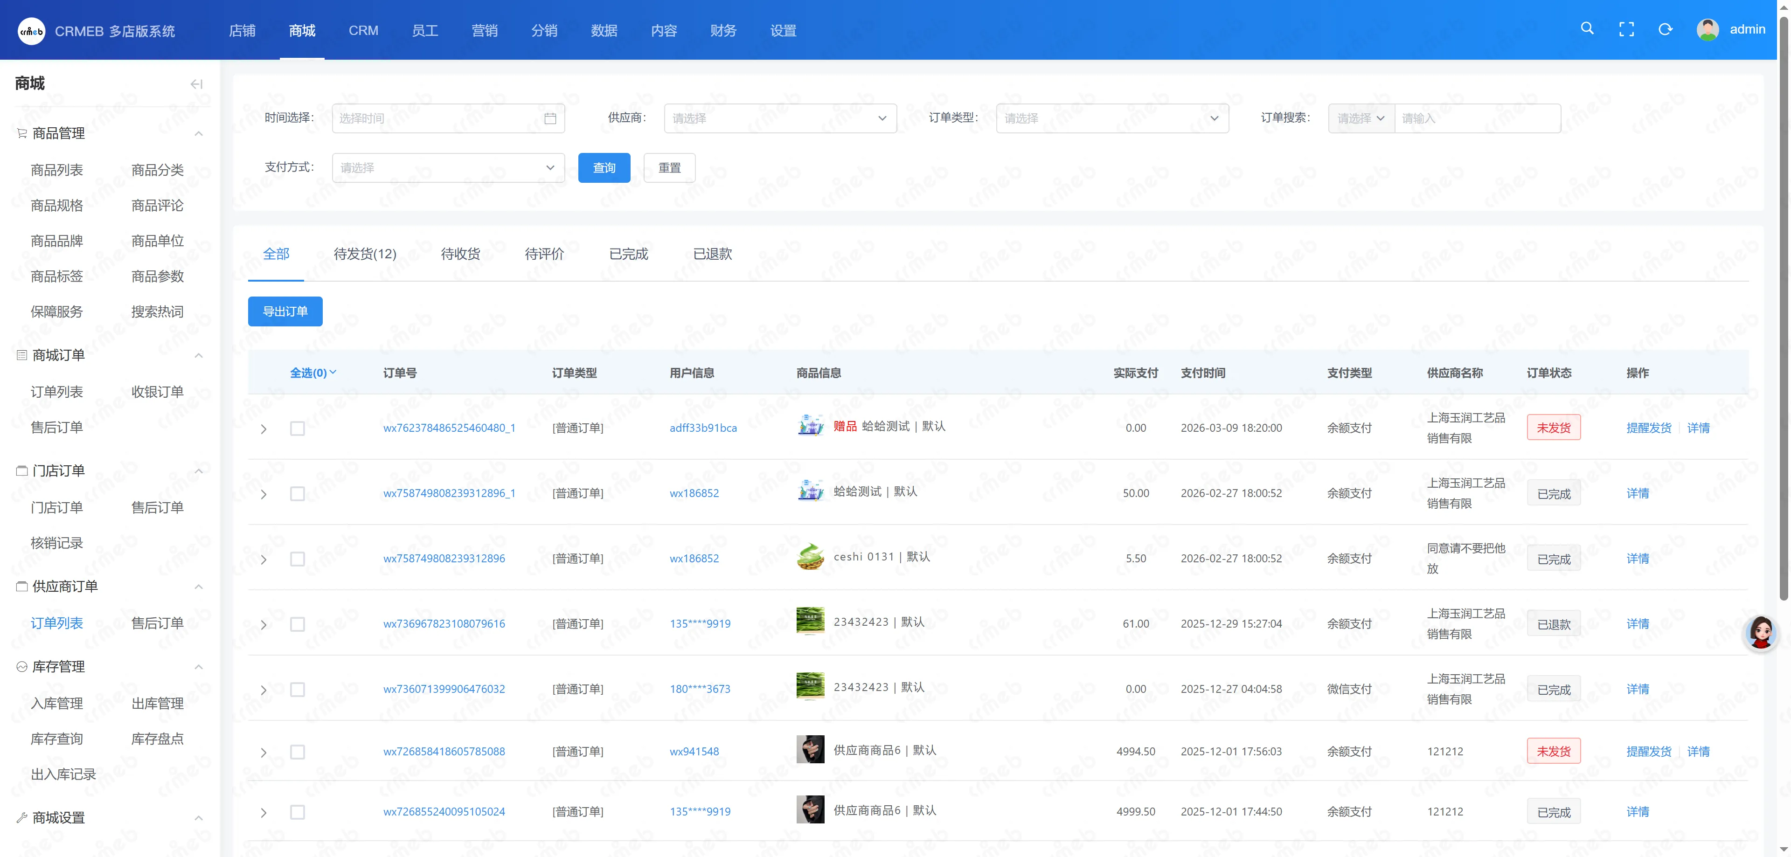Open the calendar icon in 时间选择

pyautogui.click(x=550, y=119)
